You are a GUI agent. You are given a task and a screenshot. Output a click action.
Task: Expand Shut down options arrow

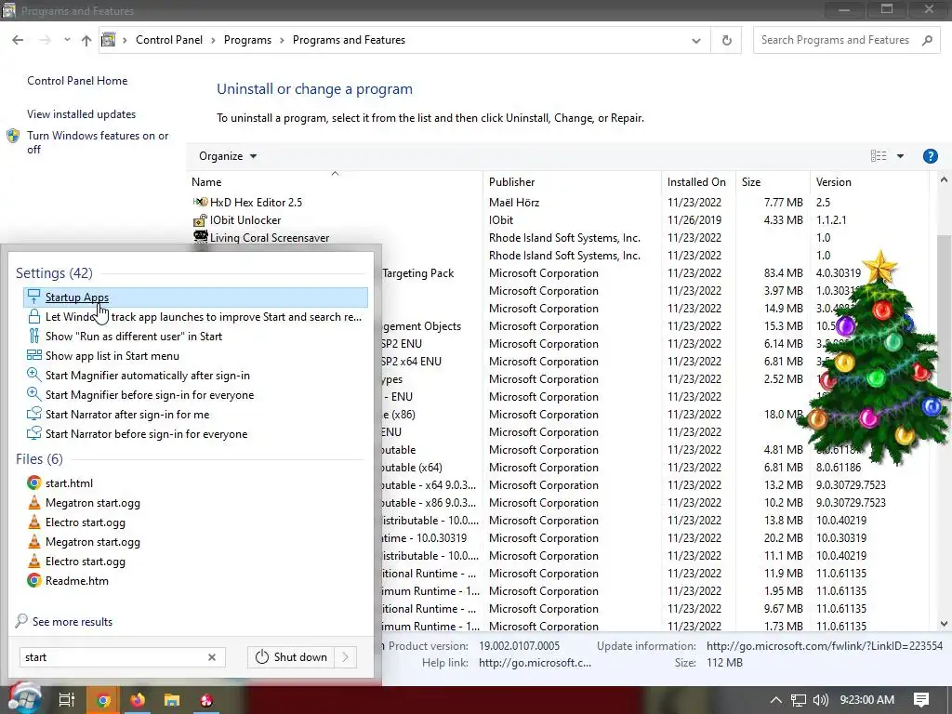(346, 657)
